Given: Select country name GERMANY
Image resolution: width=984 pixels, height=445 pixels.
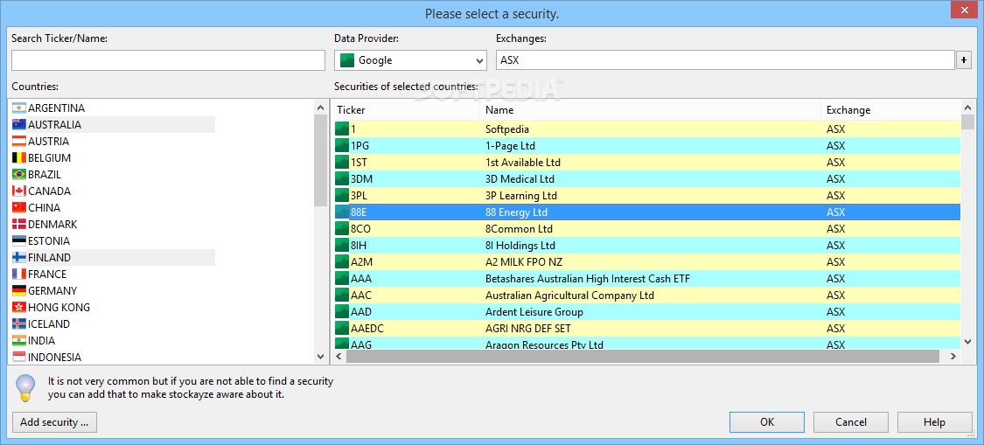Looking at the screenshot, I should point(52,290).
